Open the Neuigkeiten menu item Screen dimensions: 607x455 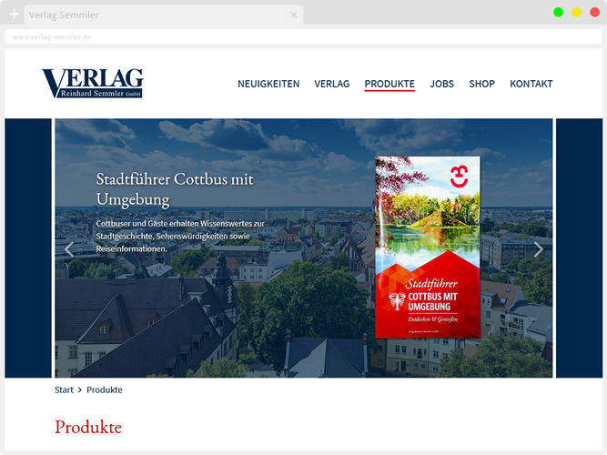point(268,84)
